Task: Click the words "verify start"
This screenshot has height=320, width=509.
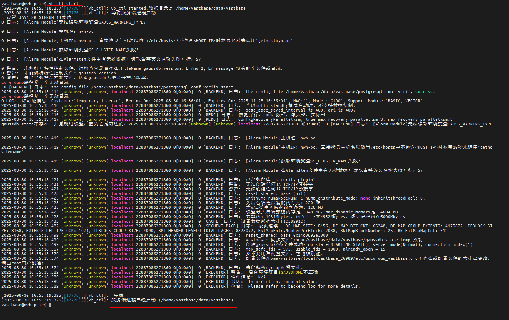Action: tap(218, 87)
